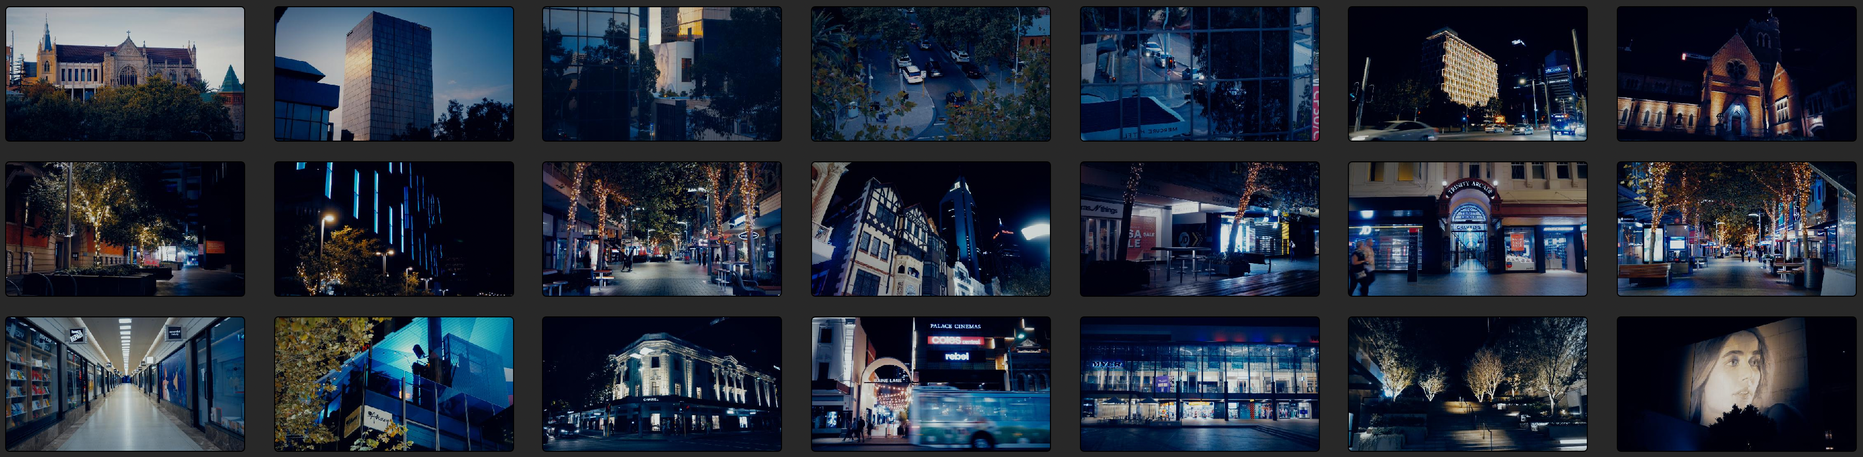Open the dark storefront sale sign thumbnail

(x=1200, y=229)
